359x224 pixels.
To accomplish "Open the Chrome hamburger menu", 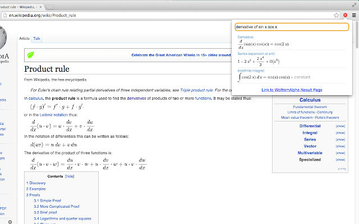I will pos(354,15).
